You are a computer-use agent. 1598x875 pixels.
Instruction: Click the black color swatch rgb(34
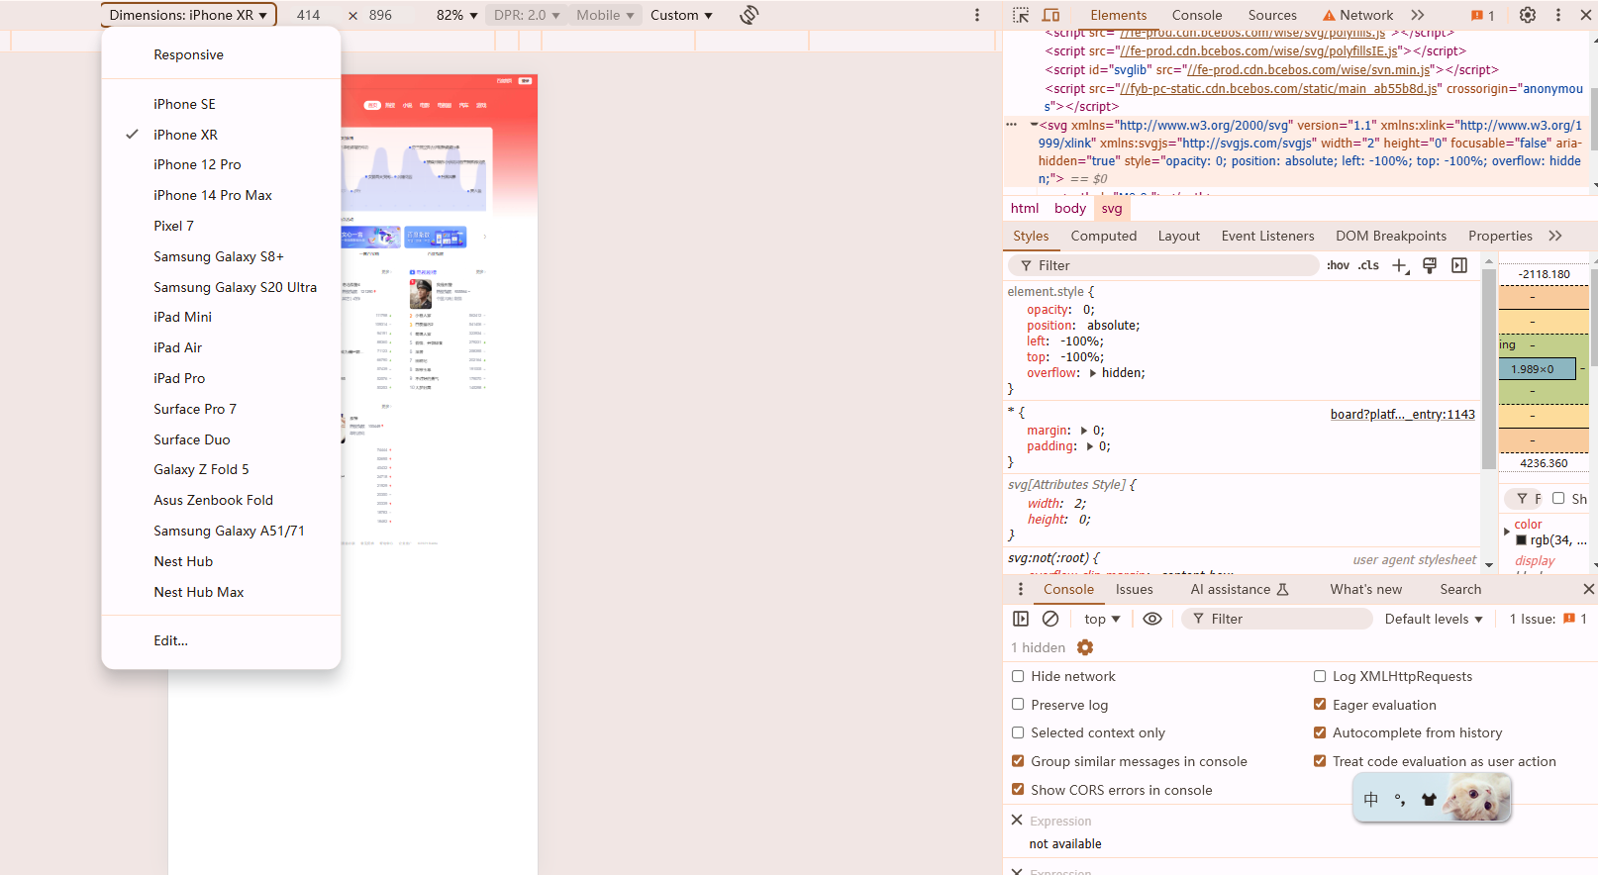pos(1521,540)
